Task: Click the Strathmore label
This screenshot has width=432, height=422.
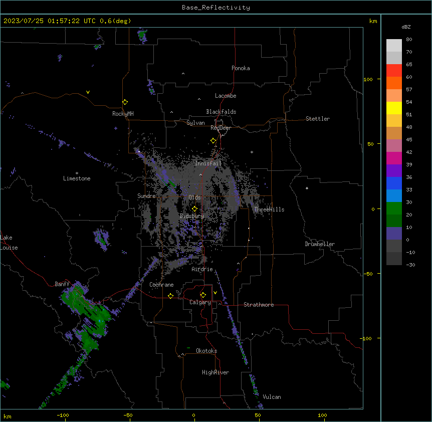Action: 259,305
